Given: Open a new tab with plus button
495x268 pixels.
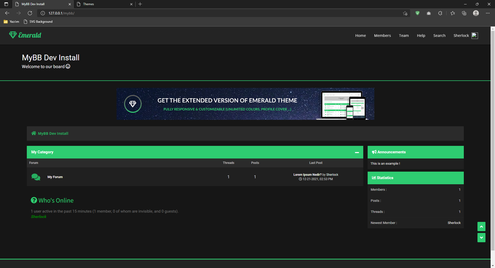Looking at the screenshot, I should 140,4.
